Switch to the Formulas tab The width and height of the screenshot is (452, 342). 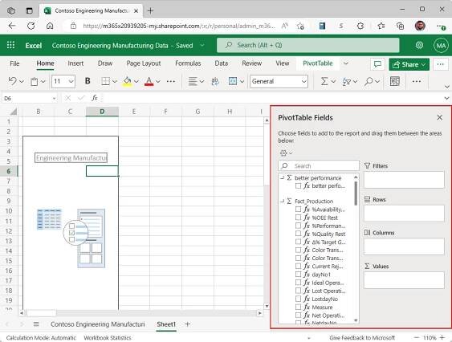click(x=188, y=63)
